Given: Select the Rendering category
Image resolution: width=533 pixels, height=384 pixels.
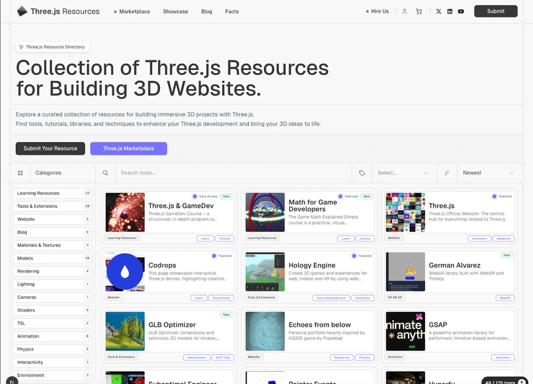Looking at the screenshot, I should click(x=53, y=271).
